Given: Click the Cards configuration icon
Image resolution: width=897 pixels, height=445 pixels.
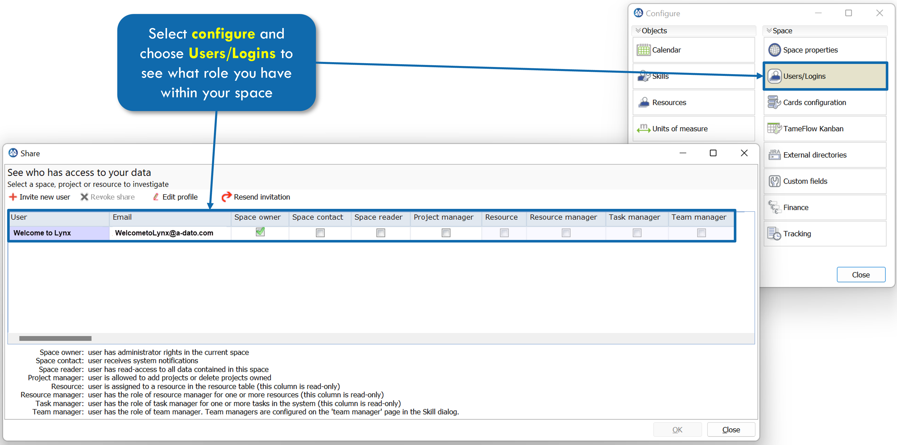Looking at the screenshot, I should (774, 102).
